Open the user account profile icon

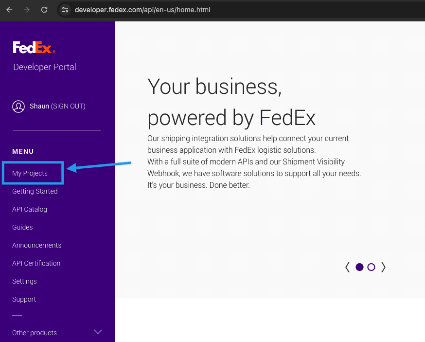tap(18, 106)
